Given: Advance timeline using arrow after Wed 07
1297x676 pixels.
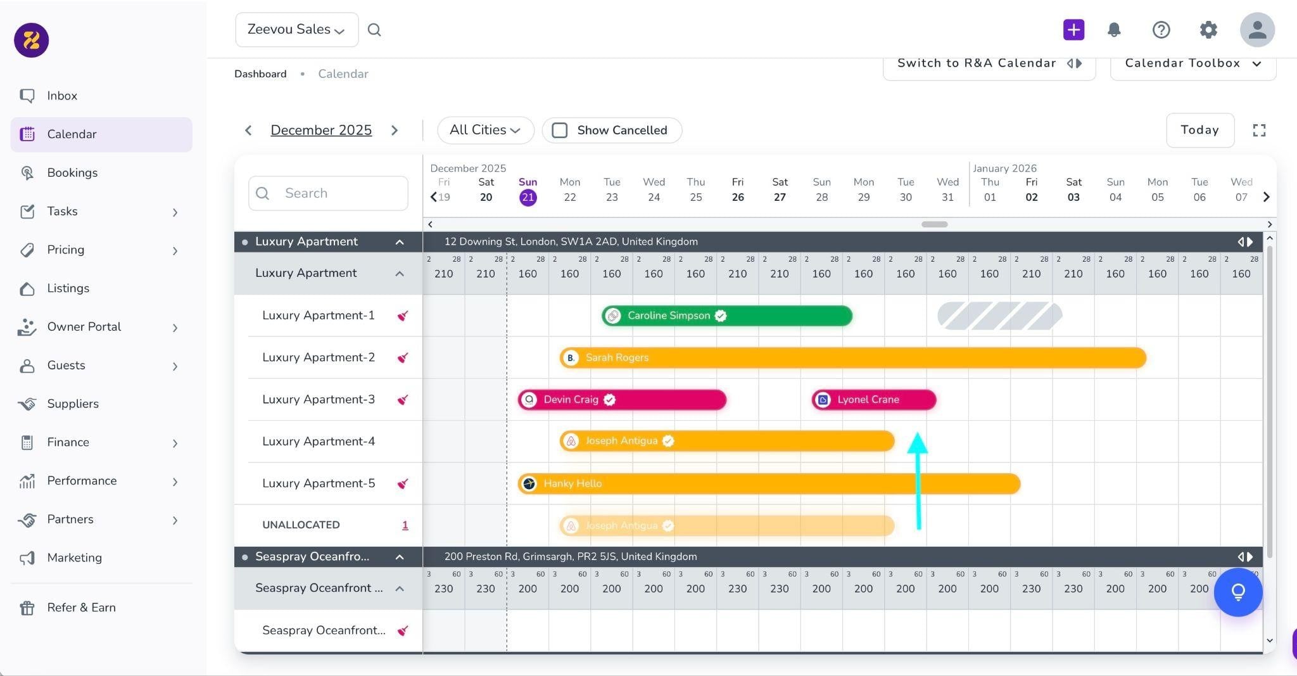Looking at the screenshot, I should click(1266, 197).
